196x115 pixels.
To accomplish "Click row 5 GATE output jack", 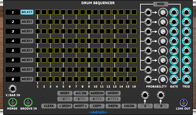I will (x=174, y=50).
